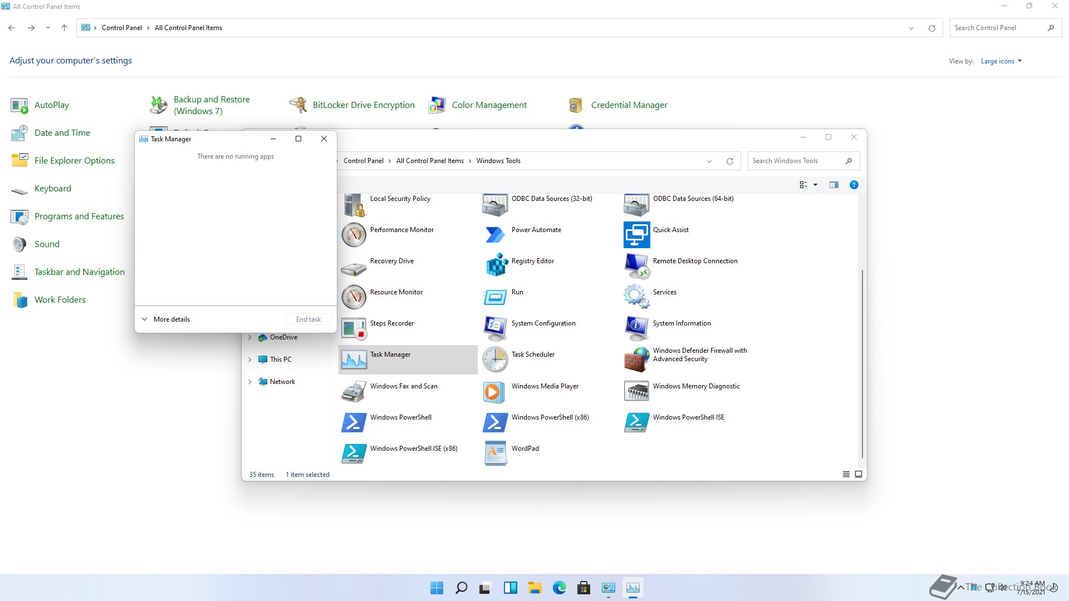
Task: Refresh the All Control Panel Items window
Action: (931, 28)
